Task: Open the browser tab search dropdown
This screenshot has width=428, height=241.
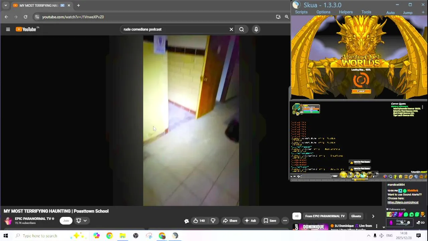Action: point(6,5)
